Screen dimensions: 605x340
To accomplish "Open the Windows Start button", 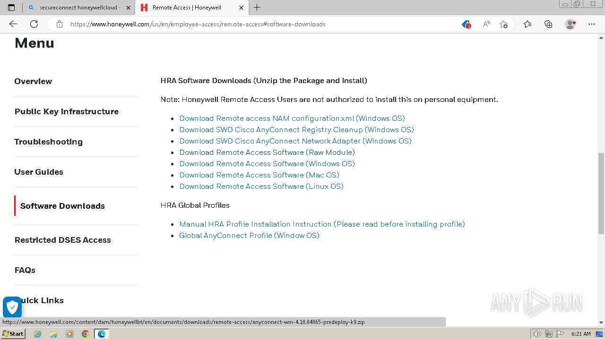I will point(13,334).
